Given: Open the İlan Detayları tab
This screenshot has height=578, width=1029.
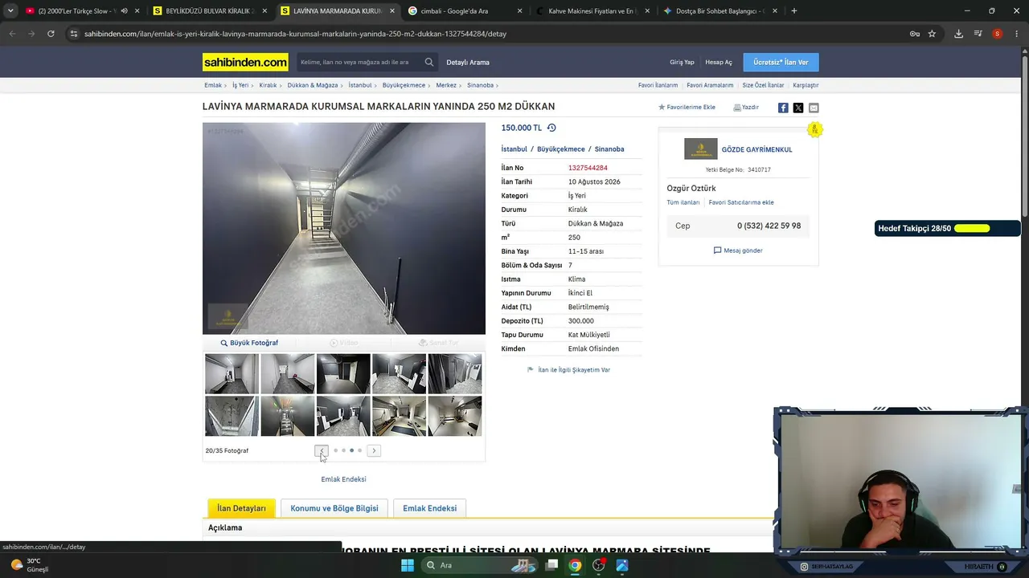Looking at the screenshot, I should 241,508.
